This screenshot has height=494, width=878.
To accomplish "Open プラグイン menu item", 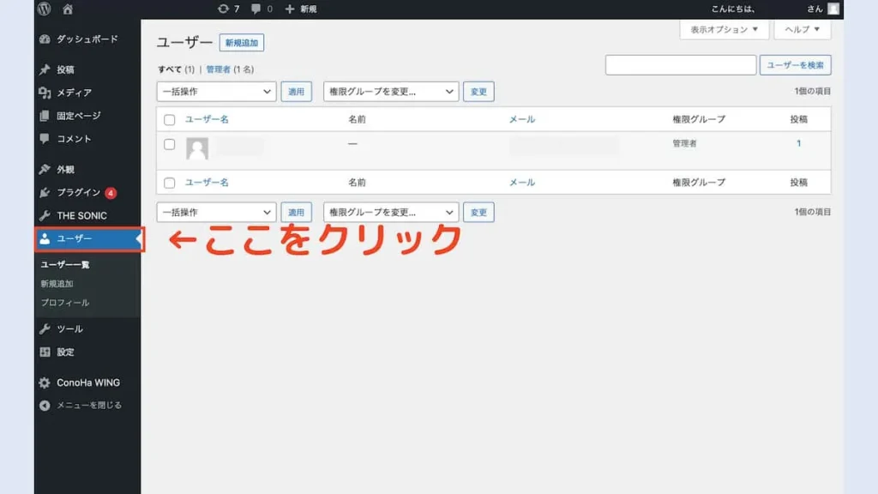I will coord(87,193).
